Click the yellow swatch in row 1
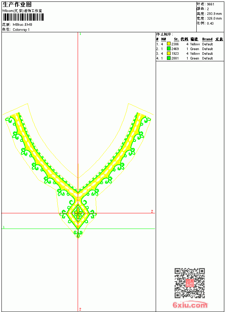 [169, 44]
